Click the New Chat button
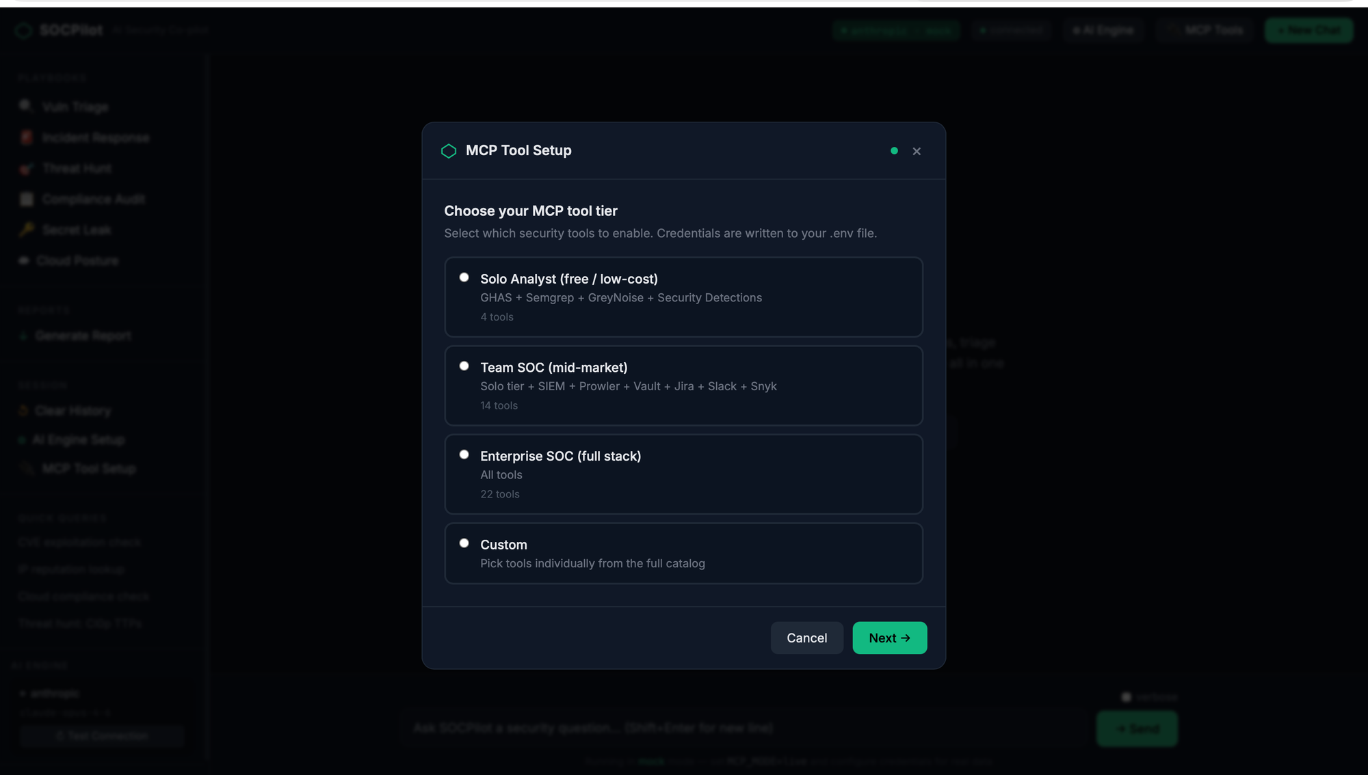Screen dimensions: 1368x775 click(1308, 30)
